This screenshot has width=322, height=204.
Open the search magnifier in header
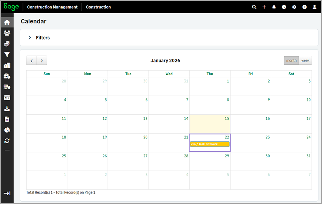coord(254,7)
